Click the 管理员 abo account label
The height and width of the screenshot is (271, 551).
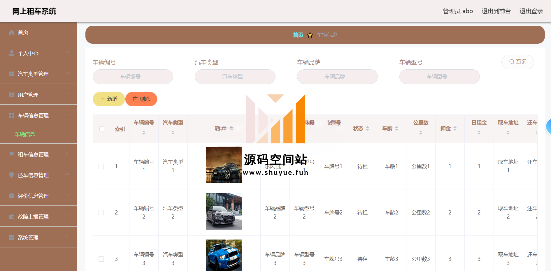click(458, 11)
